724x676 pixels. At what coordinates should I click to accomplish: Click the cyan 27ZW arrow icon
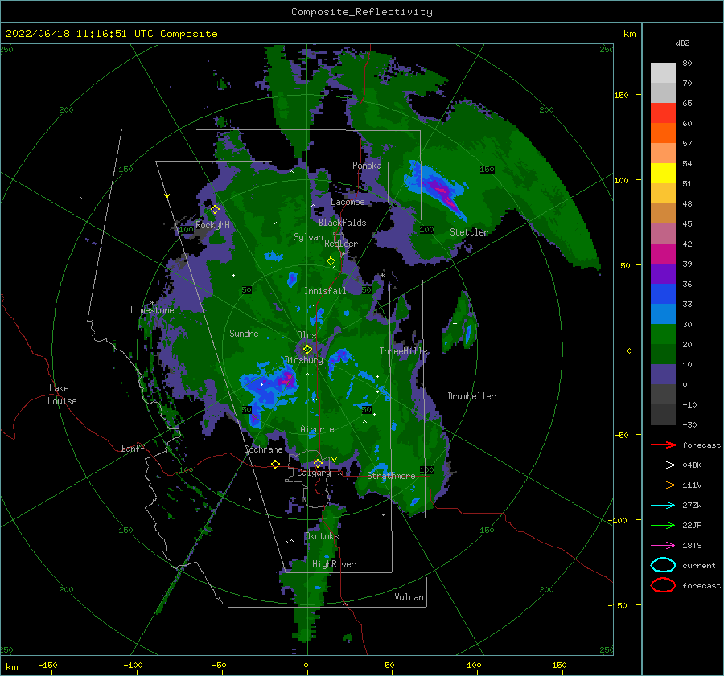tap(663, 505)
